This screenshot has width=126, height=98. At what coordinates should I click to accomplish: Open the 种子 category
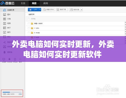tap(9, 28)
